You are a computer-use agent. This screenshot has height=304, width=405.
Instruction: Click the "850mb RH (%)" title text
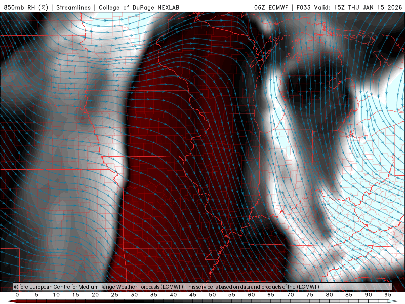point(26,7)
